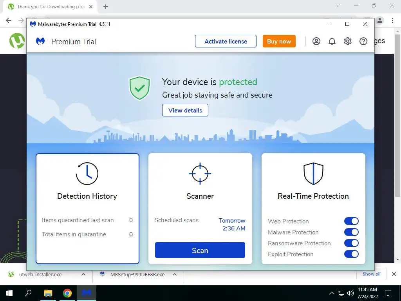Click 'Items quarantined last scan' label
The image size is (401, 301).
(78, 220)
